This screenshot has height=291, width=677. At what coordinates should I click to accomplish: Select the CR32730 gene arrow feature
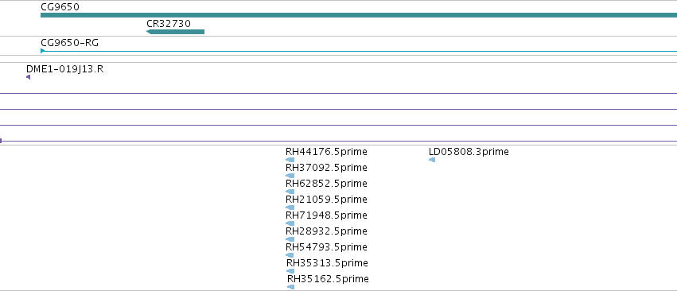pos(175,32)
